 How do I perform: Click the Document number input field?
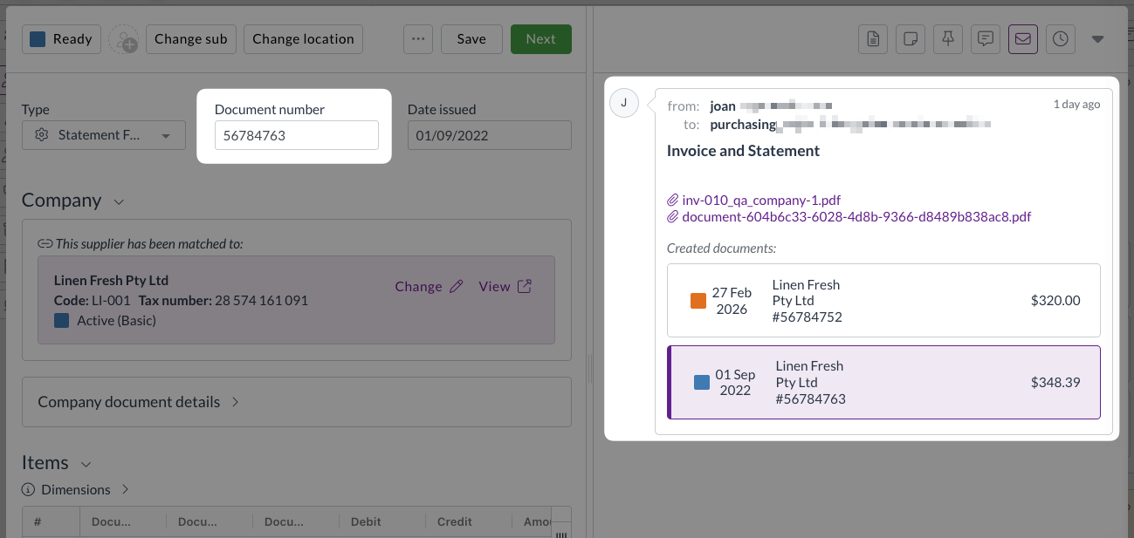click(296, 135)
